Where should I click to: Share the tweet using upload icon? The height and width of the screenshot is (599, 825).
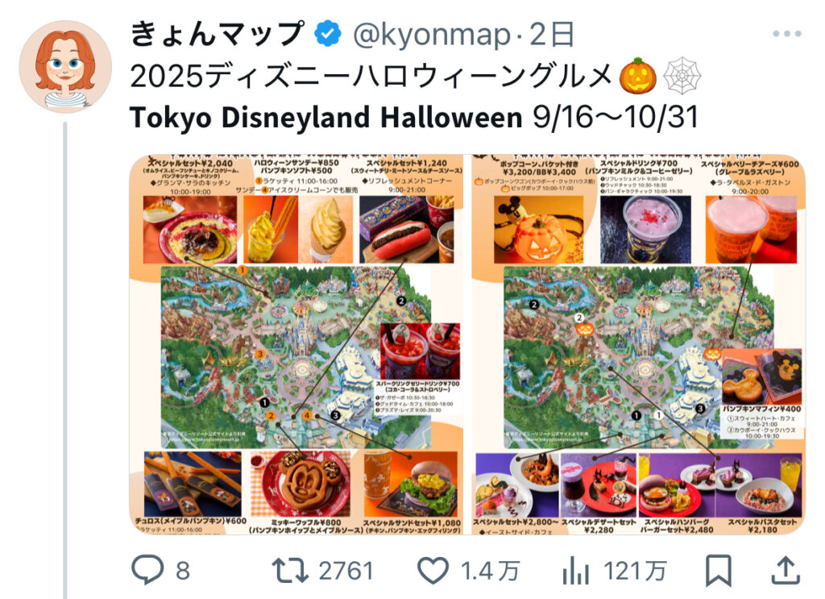click(x=786, y=571)
